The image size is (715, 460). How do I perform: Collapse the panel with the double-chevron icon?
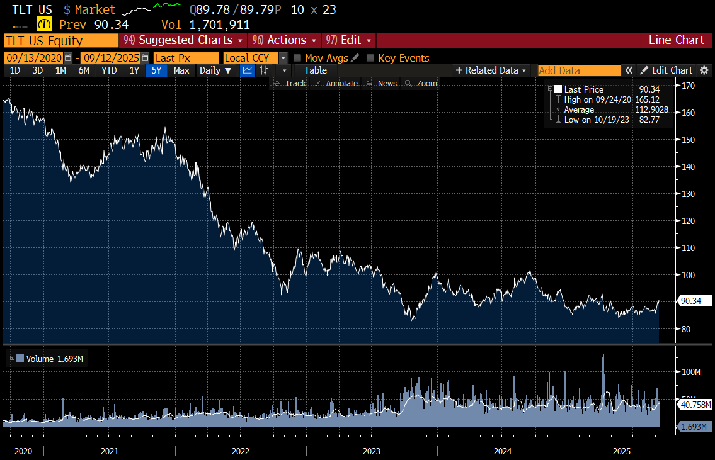point(629,70)
